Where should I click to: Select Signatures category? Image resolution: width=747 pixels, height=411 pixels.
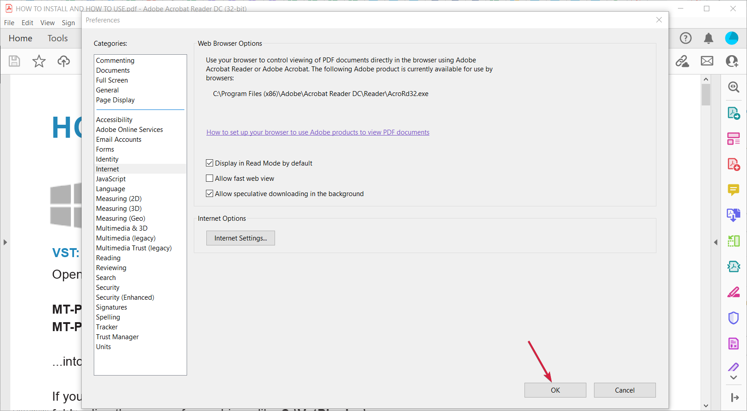[x=111, y=307]
